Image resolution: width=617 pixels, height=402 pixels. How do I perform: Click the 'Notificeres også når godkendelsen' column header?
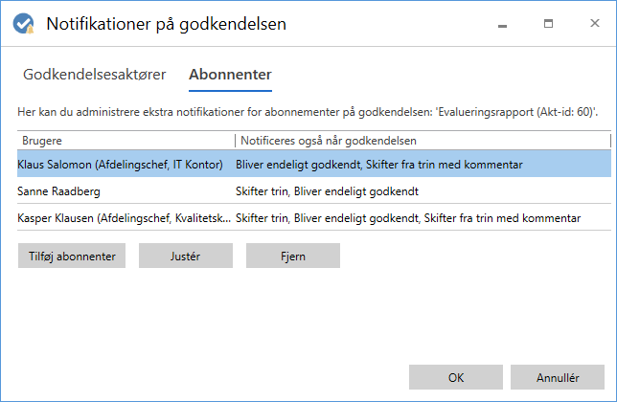click(422, 141)
